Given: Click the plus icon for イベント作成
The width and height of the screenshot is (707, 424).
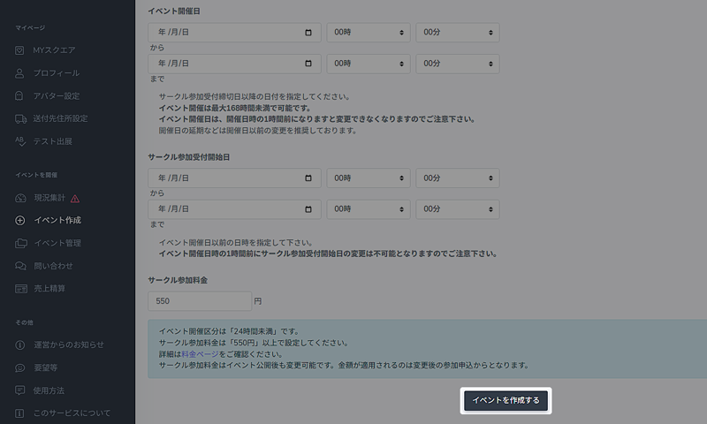Looking at the screenshot, I should [x=19, y=220].
